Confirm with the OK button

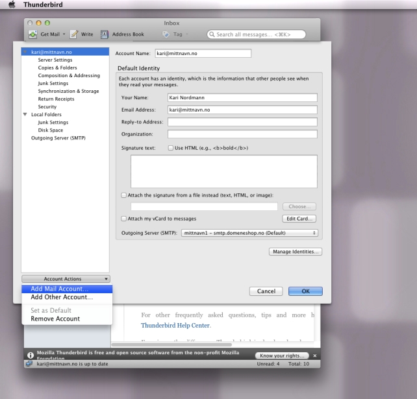pyautogui.click(x=305, y=291)
